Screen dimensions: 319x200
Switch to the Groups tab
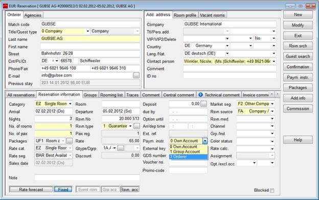(90, 95)
